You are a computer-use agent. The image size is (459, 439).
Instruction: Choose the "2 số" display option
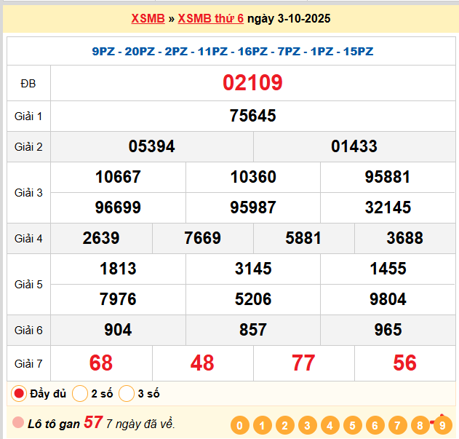tap(80, 394)
